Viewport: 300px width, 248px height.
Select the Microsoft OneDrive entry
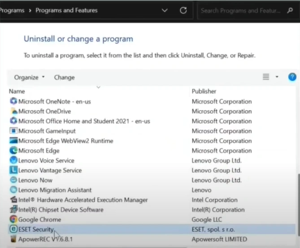(44, 111)
